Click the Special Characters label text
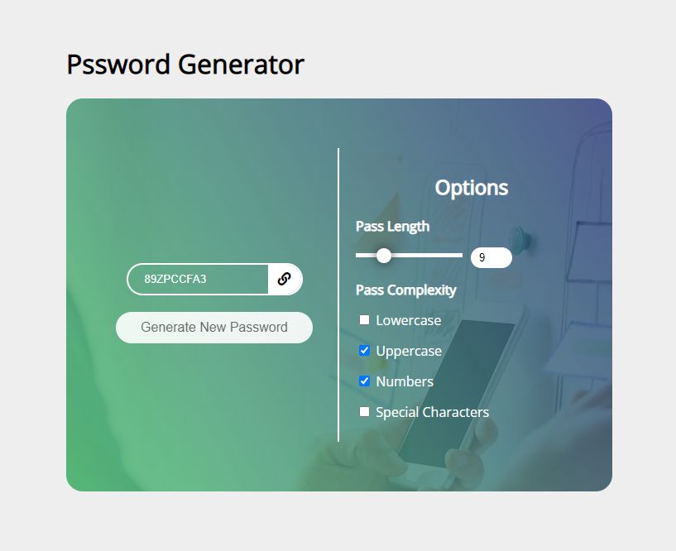The height and width of the screenshot is (551, 676). coord(432,412)
